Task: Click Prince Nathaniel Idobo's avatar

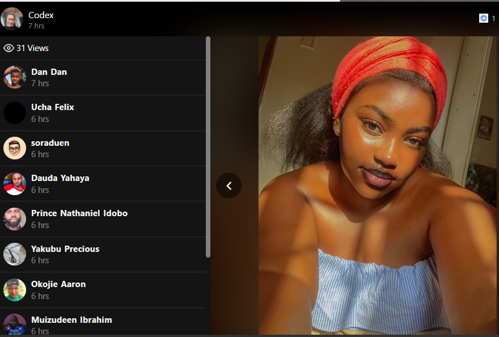Action: click(x=15, y=219)
